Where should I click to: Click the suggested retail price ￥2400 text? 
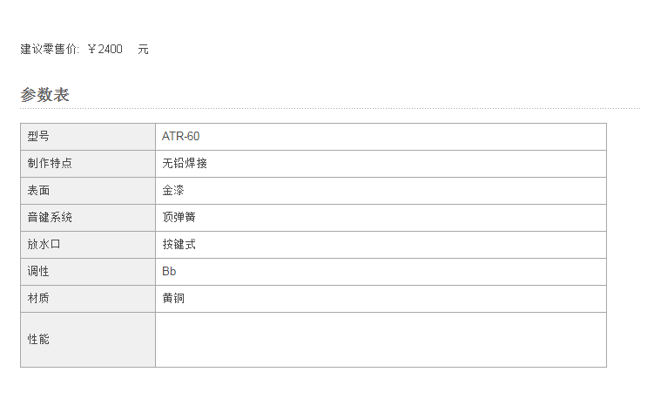[x=105, y=50]
